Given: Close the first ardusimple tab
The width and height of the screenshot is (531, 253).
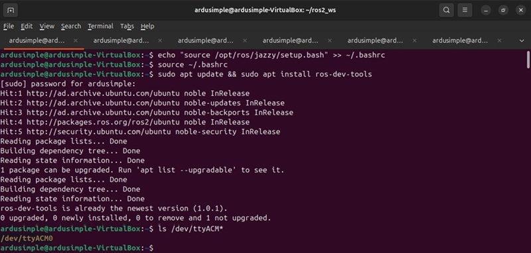Looking at the screenshot, I should pyautogui.click(x=76, y=40).
